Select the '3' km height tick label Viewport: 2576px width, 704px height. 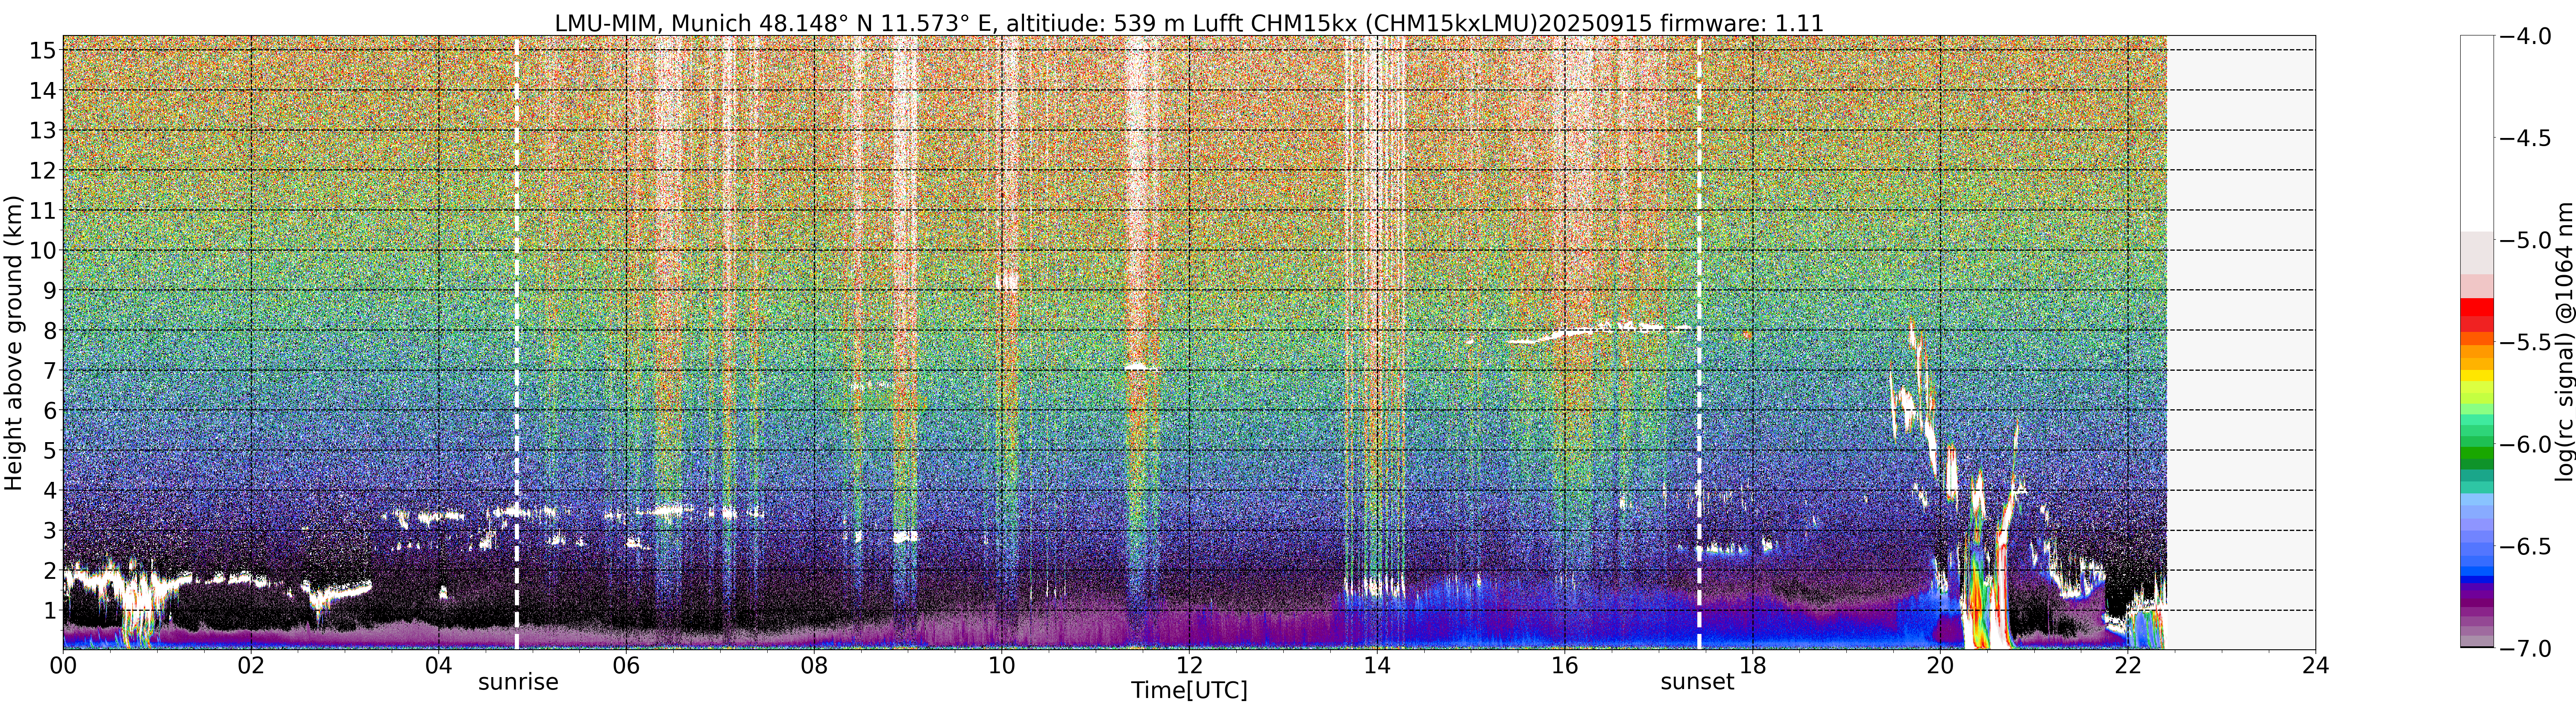[49, 530]
